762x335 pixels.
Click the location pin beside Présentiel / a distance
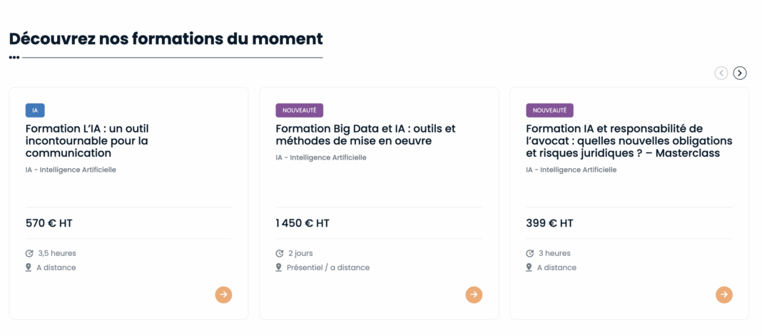(x=279, y=267)
